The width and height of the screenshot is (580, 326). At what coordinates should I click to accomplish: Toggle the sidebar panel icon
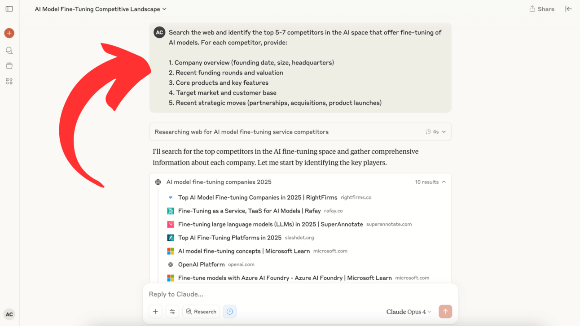point(9,9)
